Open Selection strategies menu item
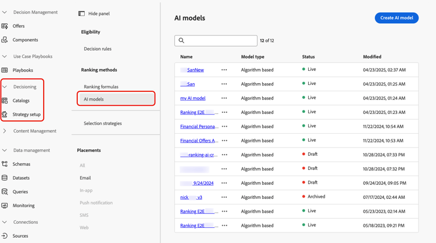436x243 pixels. (103, 123)
